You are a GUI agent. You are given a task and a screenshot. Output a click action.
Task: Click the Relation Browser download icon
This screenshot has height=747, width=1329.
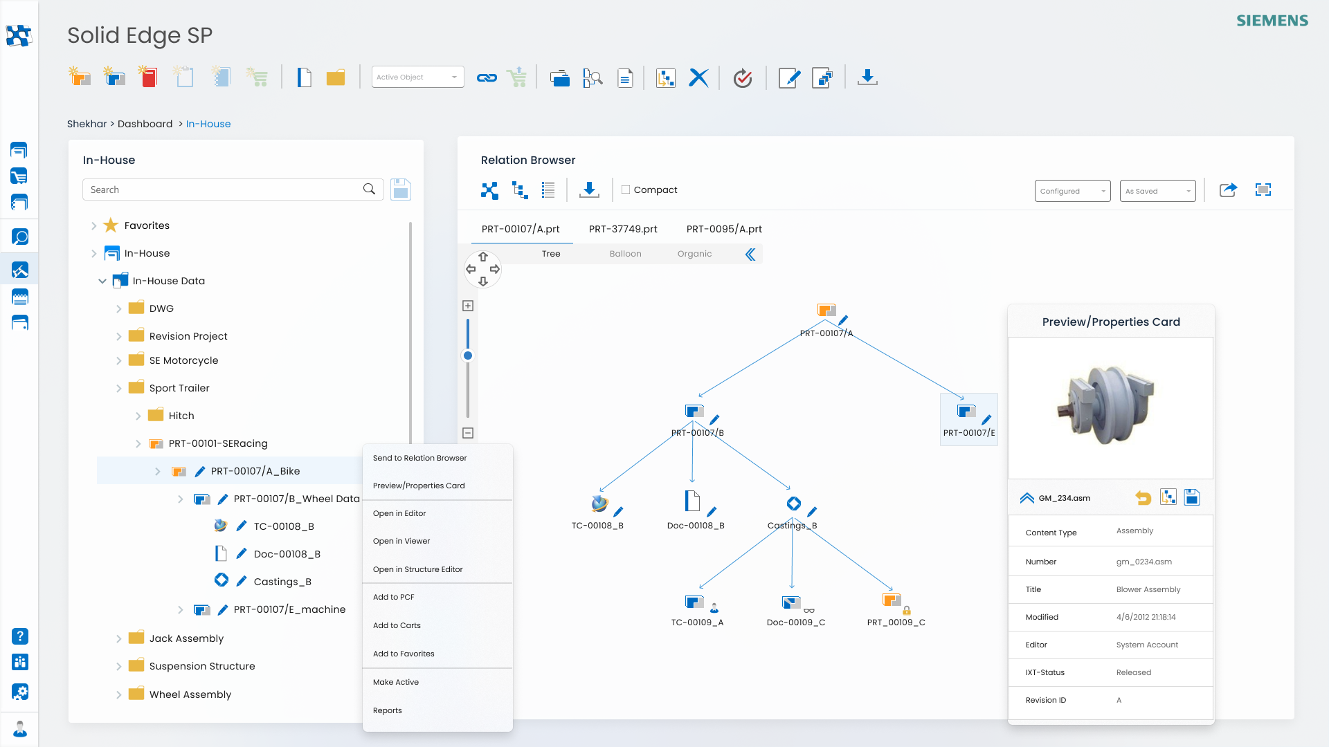click(x=589, y=190)
